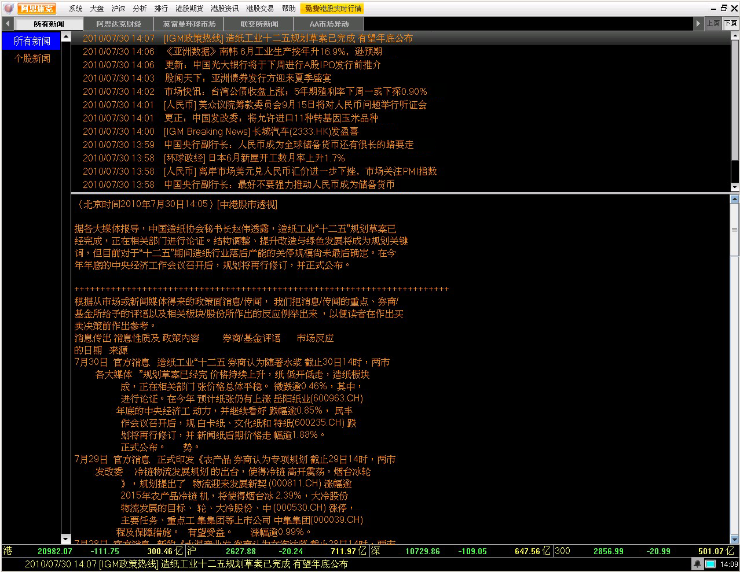This screenshot has width=740, height=572.
Task: Click the app icon beside 阿思達克
Action: [x=9, y=8]
